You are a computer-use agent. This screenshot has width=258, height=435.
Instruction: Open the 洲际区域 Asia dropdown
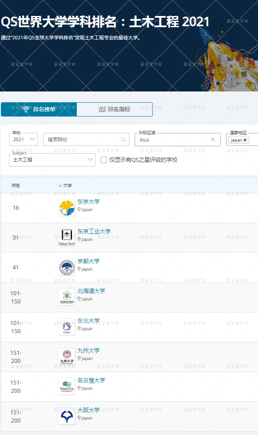coord(178,139)
